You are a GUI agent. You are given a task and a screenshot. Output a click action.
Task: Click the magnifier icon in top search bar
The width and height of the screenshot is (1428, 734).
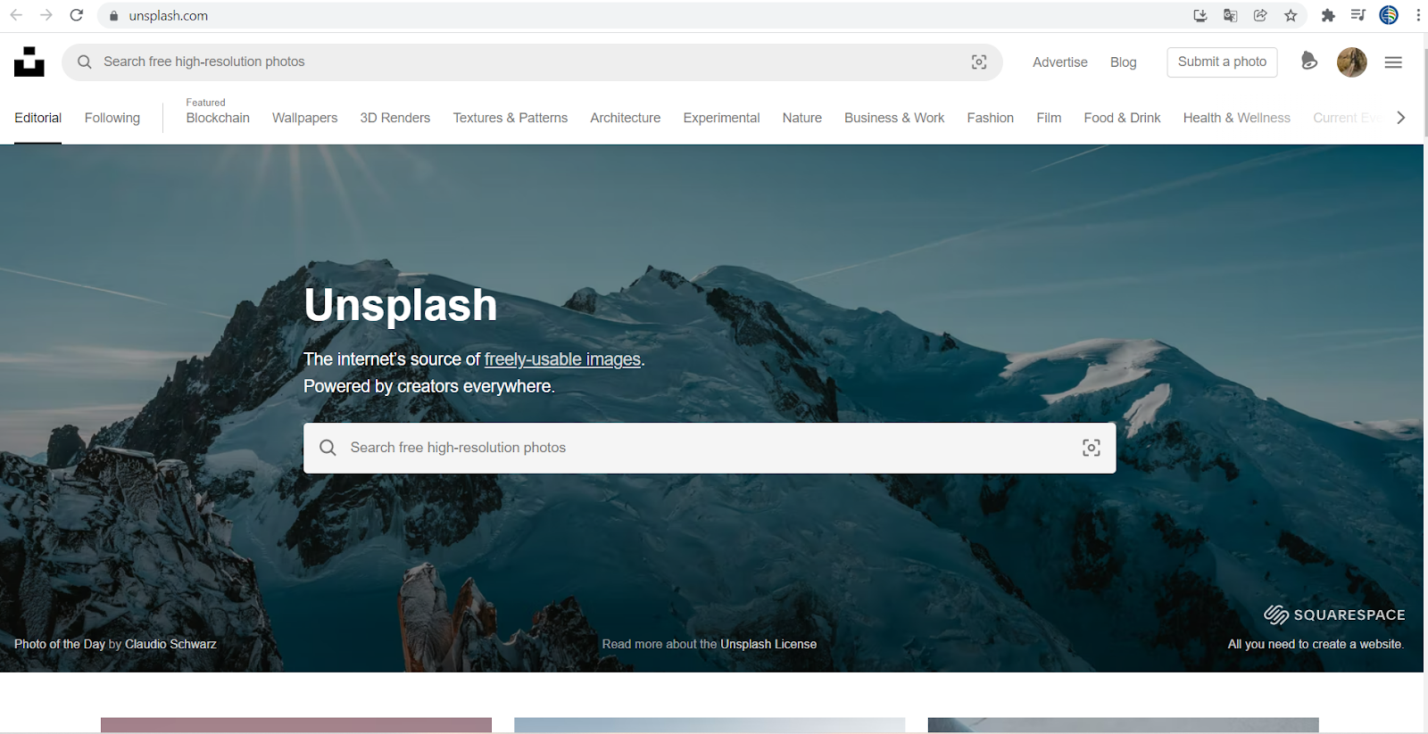85,62
